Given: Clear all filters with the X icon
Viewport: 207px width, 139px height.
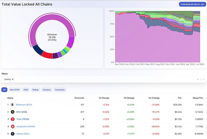Looking at the screenshot, I should [x=198, y=79].
